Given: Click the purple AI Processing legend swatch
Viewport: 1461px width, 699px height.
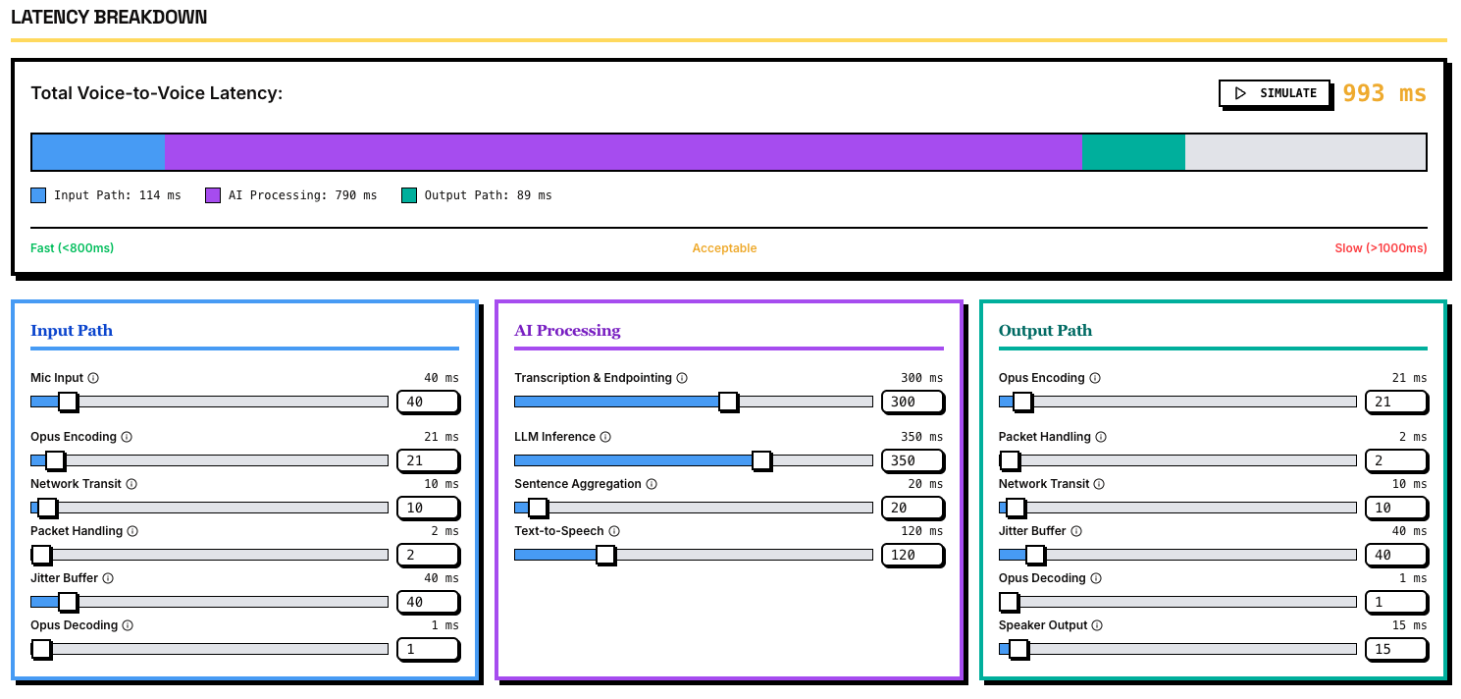Looking at the screenshot, I should [x=213, y=195].
